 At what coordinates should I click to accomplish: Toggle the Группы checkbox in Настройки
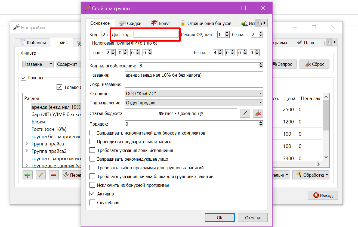click(24, 78)
